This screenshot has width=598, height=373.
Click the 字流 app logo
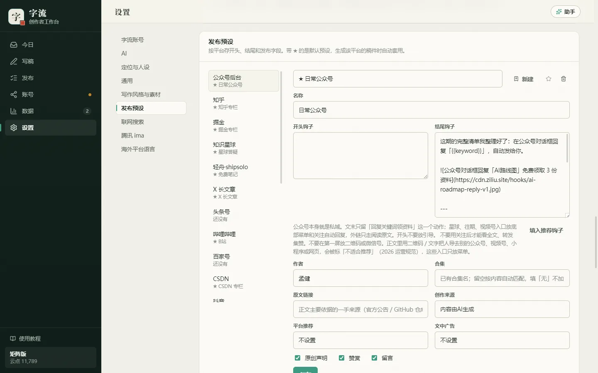16,17
